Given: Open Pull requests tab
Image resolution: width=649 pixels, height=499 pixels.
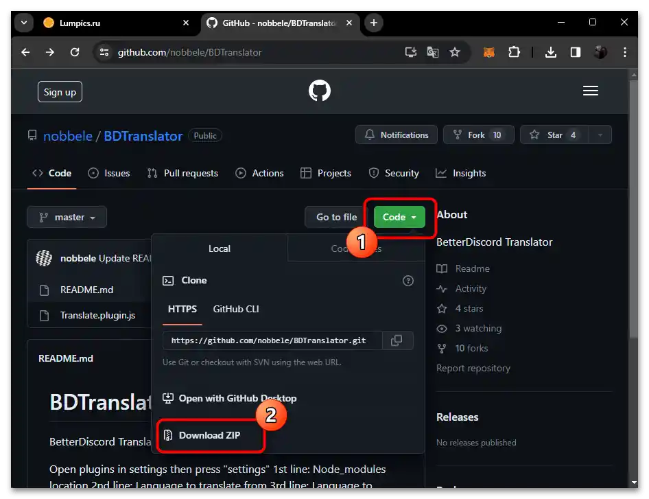Looking at the screenshot, I should click(183, 173).
